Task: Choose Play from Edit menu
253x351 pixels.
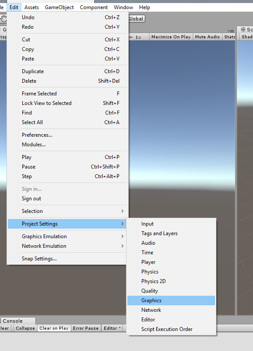Action: [x=68, y=157]
